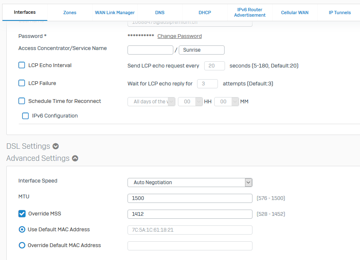The image size is (360, 260).
Task: Open the WAN Link Manager tab
Action: point(115,12)
